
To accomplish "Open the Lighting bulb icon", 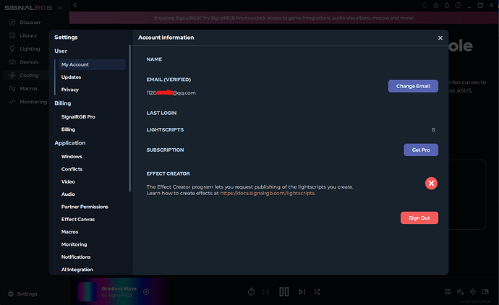I will [12, 48].
